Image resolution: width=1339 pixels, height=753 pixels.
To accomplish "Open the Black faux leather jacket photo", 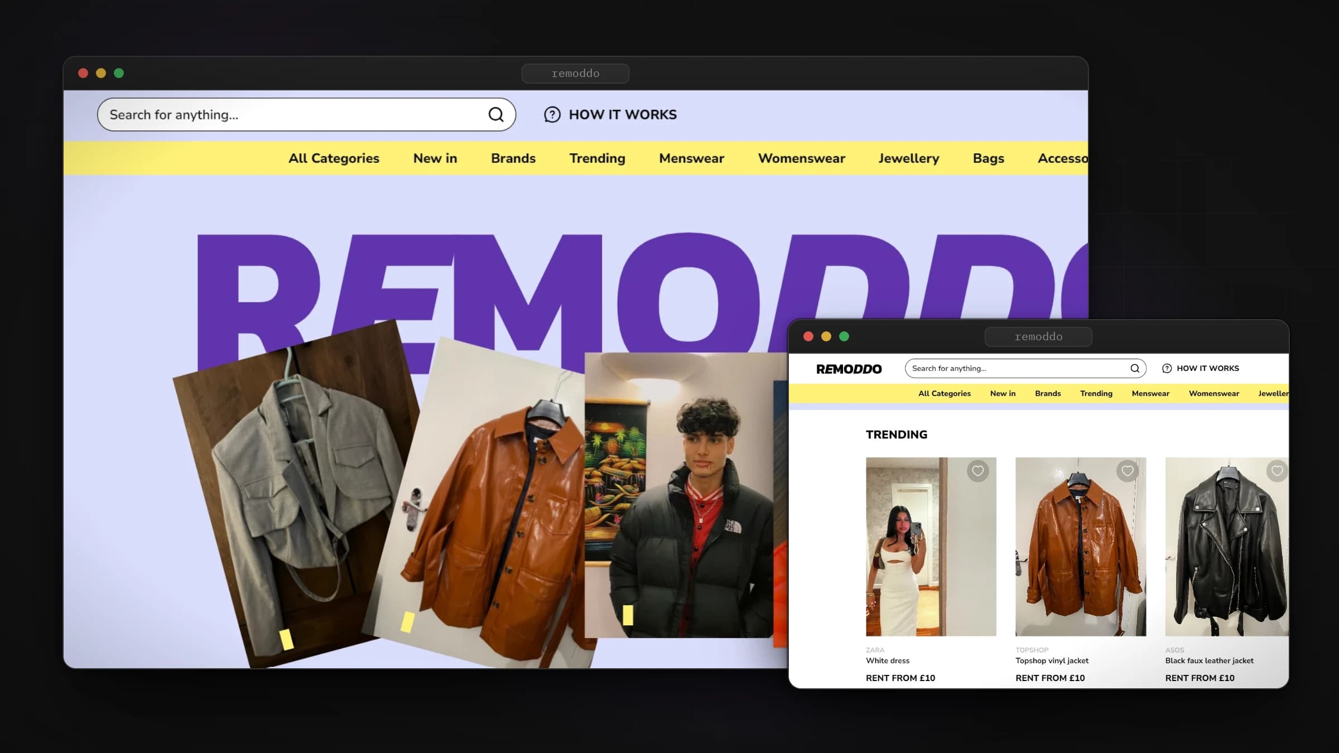I will tap(1227, 547).
